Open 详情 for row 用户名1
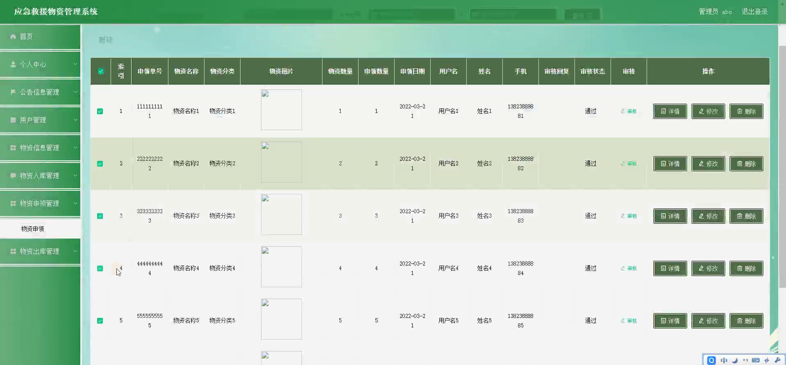 tap(670, 111)
